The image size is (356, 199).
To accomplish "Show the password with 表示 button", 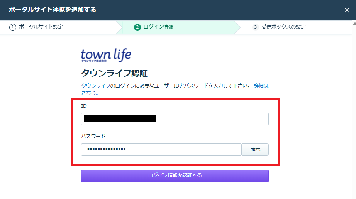I will tap(255, 149).
